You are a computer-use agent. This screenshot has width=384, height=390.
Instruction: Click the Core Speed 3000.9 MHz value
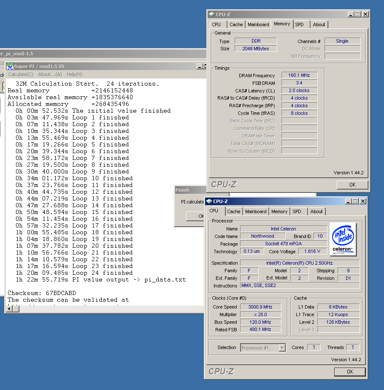[x=260, y=307]
